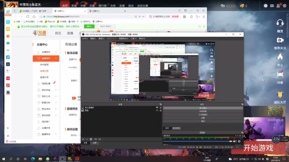Screen dimensions: 289x162
Task: Open 传火 flame icon in the game sidebar
Action: click(280, 57)
